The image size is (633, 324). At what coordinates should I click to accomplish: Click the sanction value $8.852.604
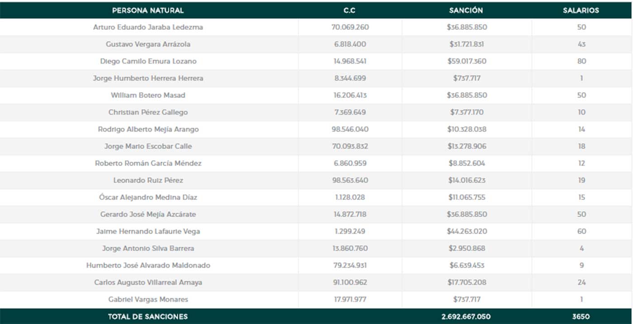pos(467,163)
